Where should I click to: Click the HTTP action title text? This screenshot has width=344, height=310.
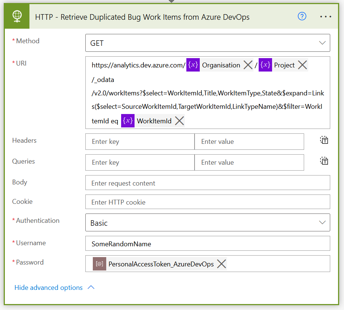tap(142, 17)
